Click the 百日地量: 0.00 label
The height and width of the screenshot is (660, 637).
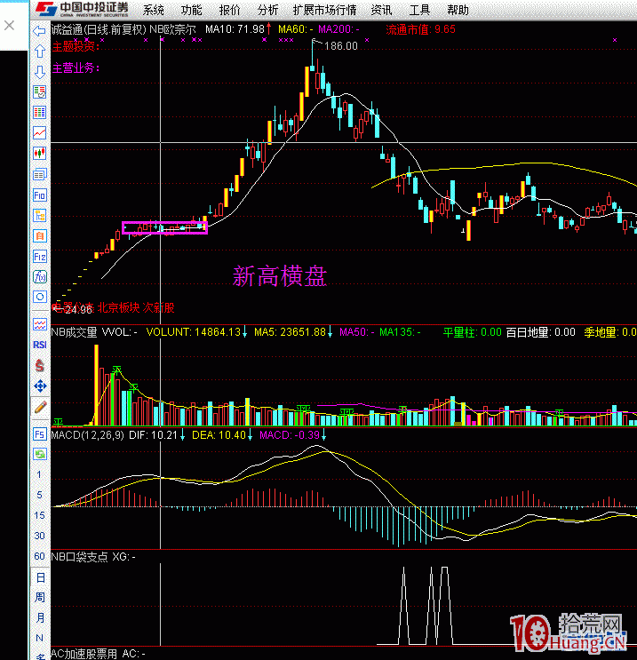click(x=540, y=332)
